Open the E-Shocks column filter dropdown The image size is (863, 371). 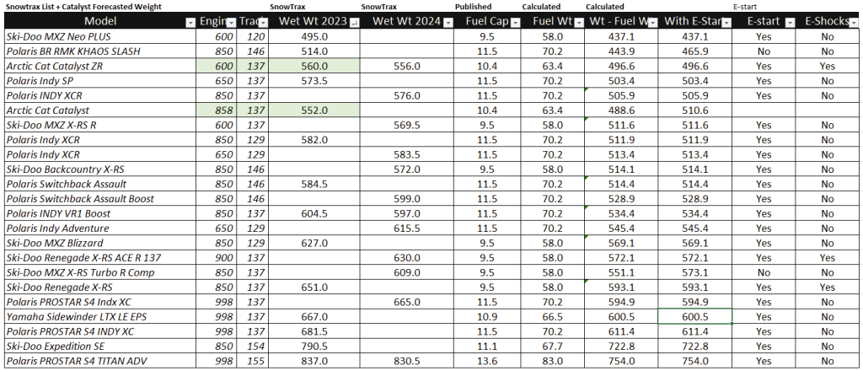click(x=854, y=22)
